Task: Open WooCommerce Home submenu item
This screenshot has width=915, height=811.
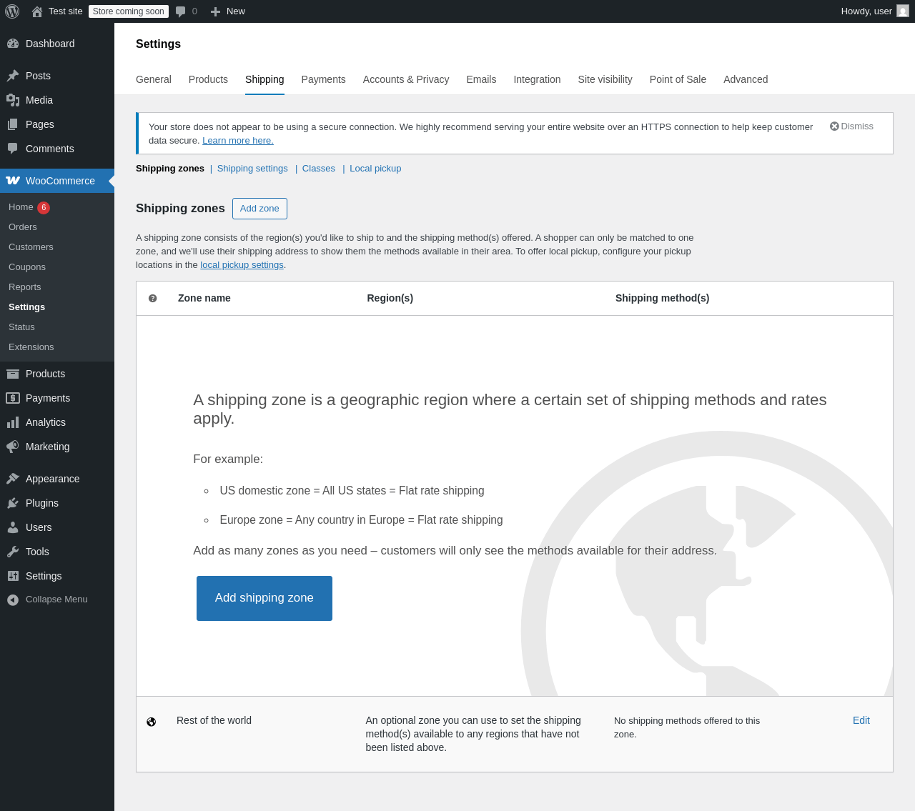Action: click(21, 207)
